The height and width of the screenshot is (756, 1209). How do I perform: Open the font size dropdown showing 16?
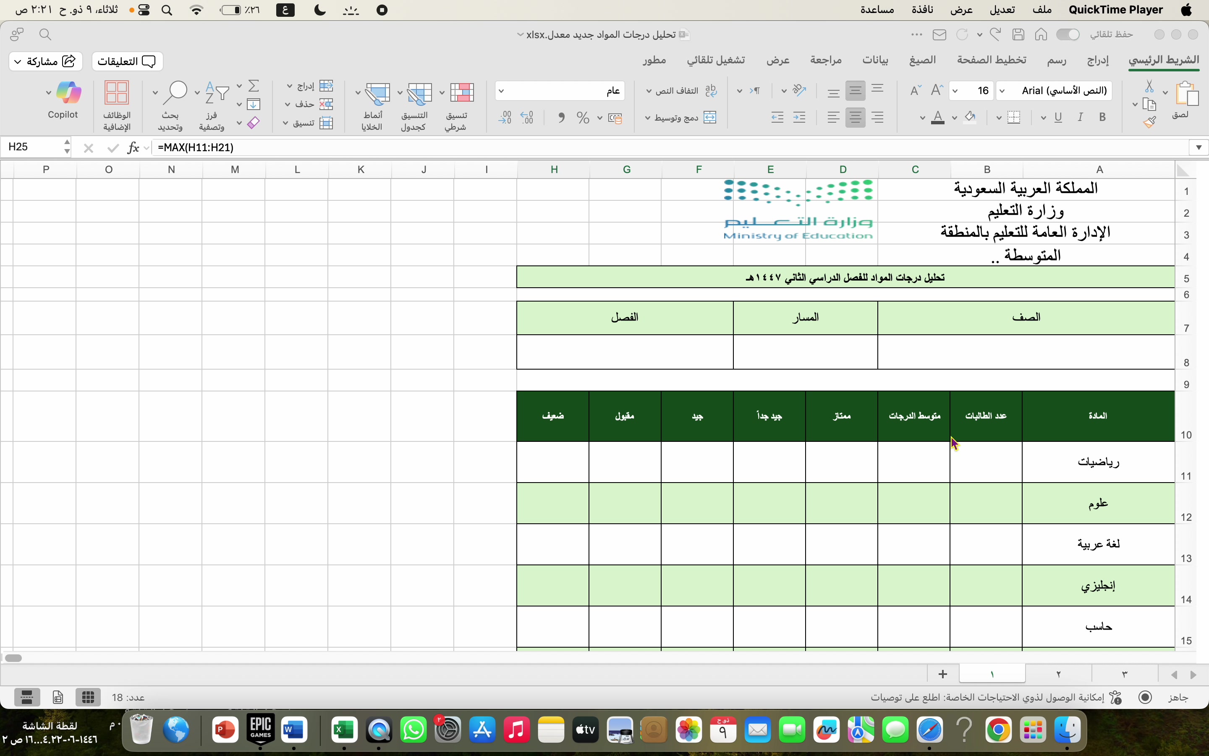point(956,91)
